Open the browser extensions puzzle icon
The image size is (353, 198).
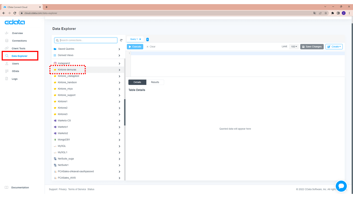(x=333, y=13)
